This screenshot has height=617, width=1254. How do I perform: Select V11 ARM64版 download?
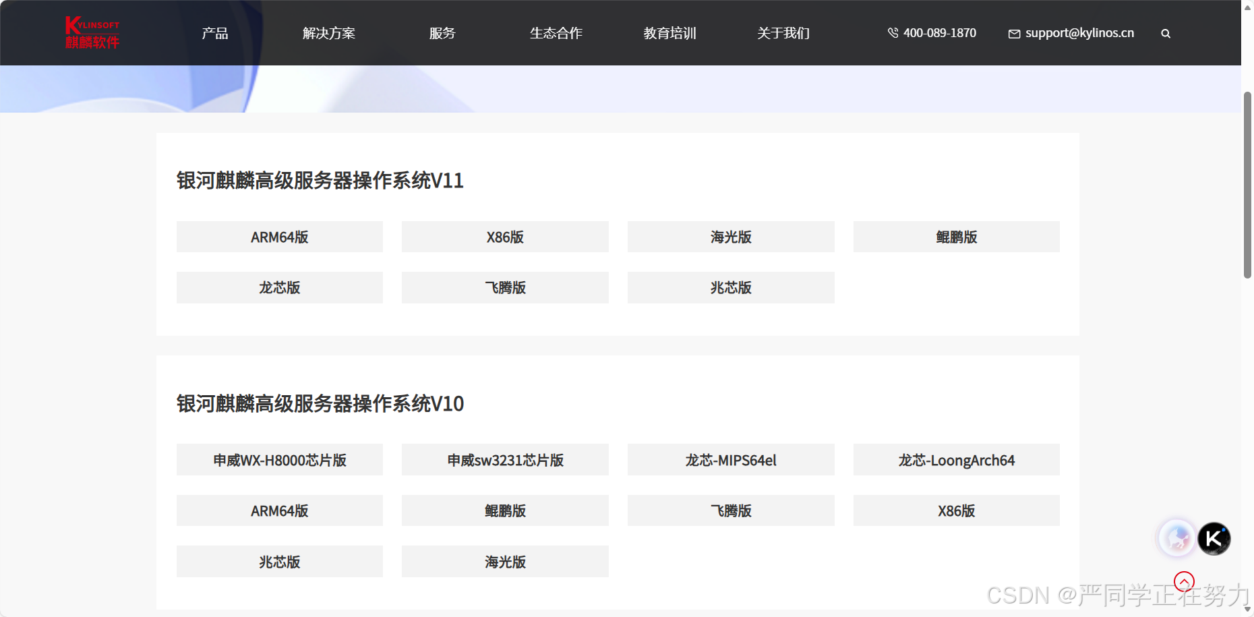point(280,237)
